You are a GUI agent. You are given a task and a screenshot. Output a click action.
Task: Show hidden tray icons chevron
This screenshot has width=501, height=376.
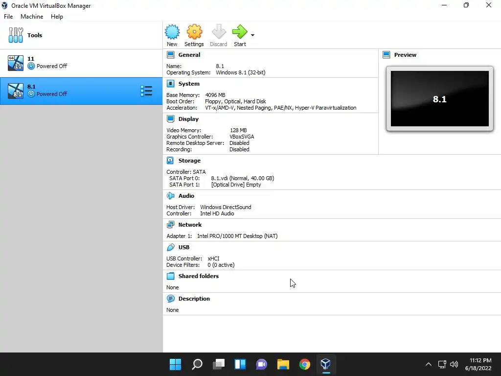[x=429, y=364]
